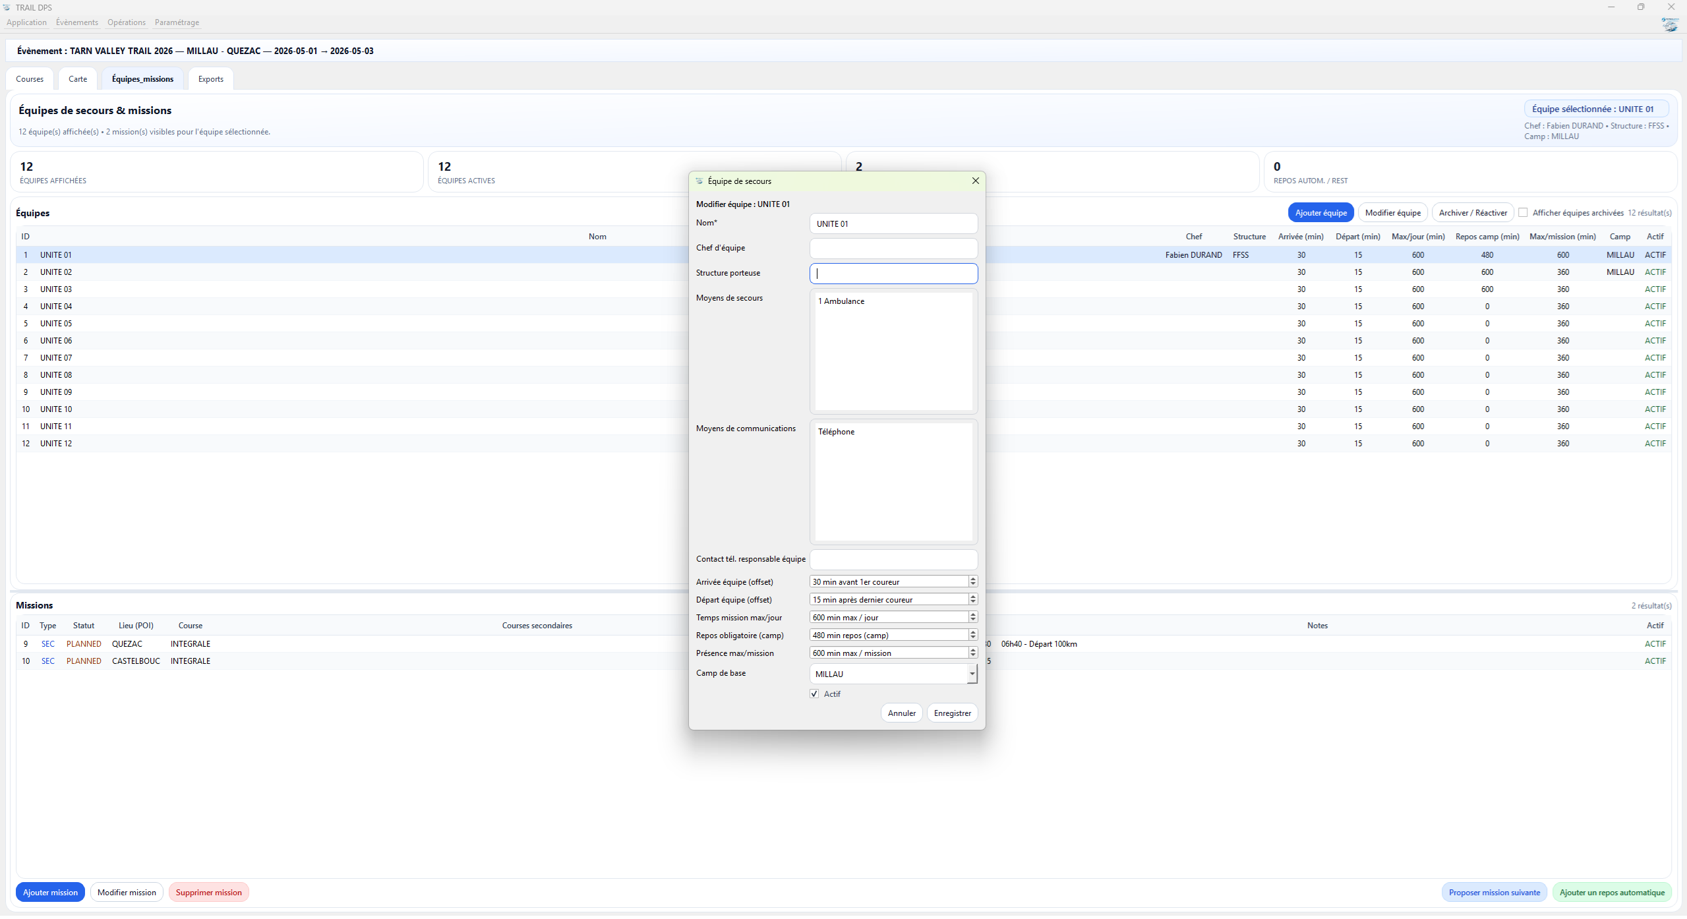Click the Chef d'équipe input field
Image resolution: width=1687 pixels, height=919 pixels.
pyautogui.click(x=893, y=249)
